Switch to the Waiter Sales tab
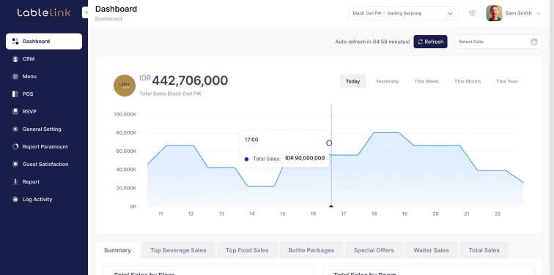The height and width of the screenshot is (275, 554). tap(431, 250)
